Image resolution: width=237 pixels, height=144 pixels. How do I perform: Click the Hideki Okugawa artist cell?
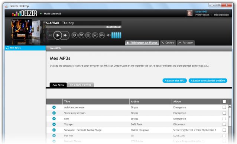tap(140, 130)
